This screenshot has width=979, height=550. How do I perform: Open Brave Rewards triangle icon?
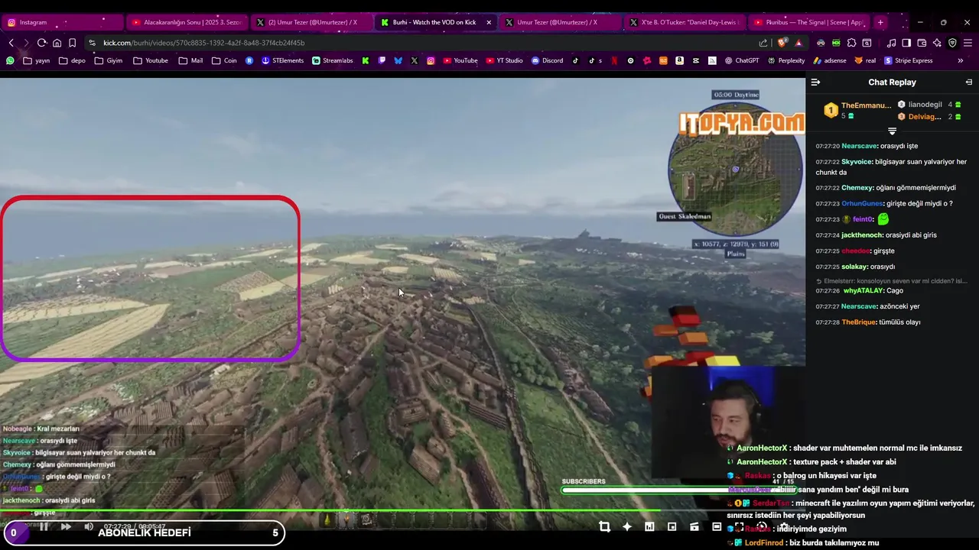tap(798, 43)
